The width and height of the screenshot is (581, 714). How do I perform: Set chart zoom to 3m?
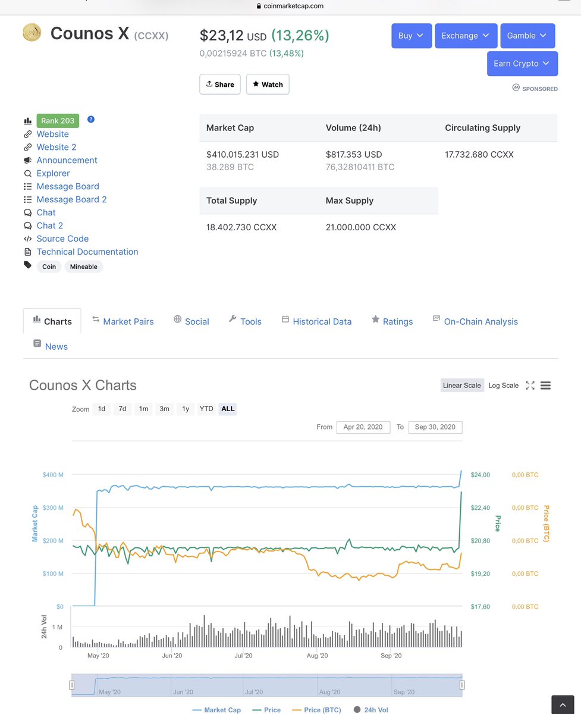tap(164, 409)
